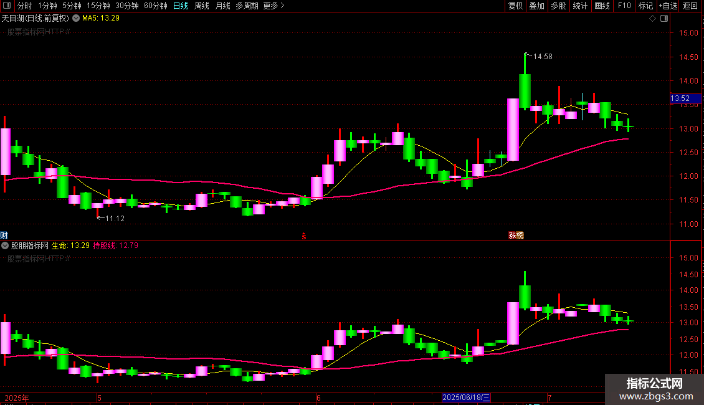Select the 30分钟 period tab
This screenshot has width=704, height=405.
coord(126,6)
